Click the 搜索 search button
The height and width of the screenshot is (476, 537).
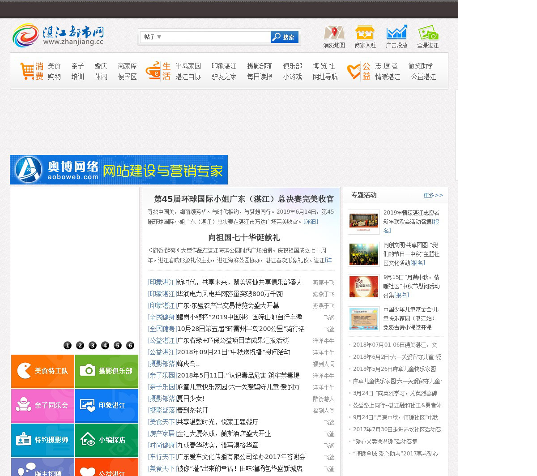tap(285, 37)
